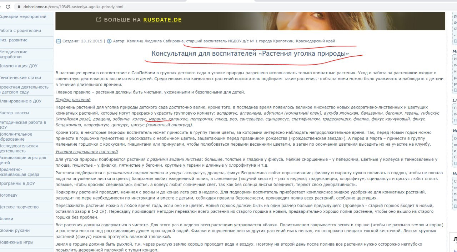
Task: Open Планирование в ДОУ section
Action: 21,101
